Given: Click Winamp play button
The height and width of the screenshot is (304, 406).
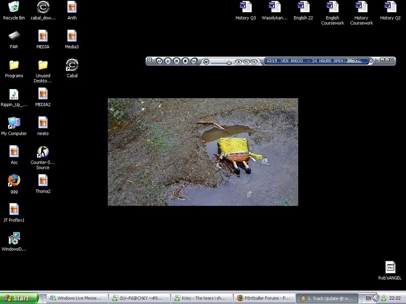Looking at the screenshot, I should tap(168, 61).
